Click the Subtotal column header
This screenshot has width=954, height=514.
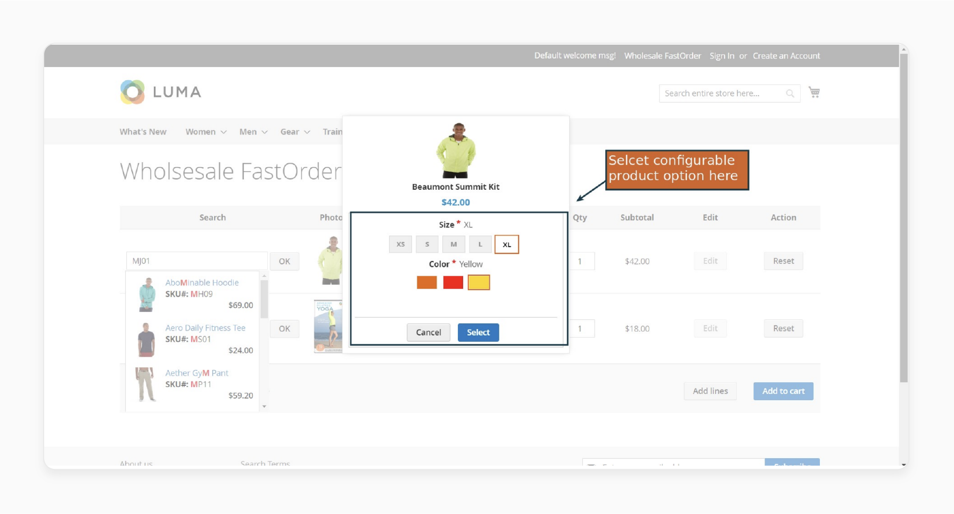(637, 217)
